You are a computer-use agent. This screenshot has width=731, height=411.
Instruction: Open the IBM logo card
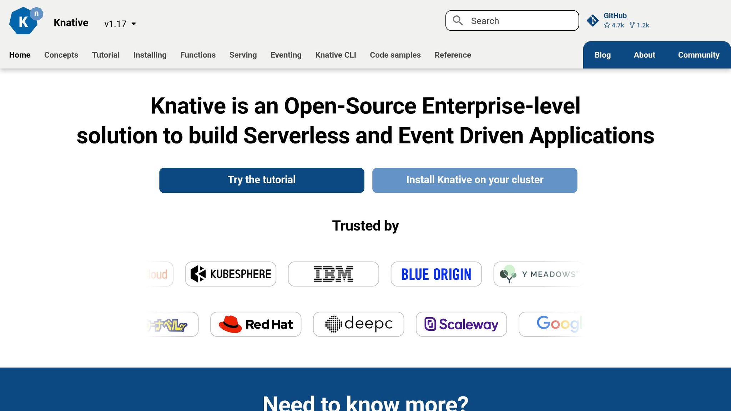pyautogui.click(x=333, y=274)
